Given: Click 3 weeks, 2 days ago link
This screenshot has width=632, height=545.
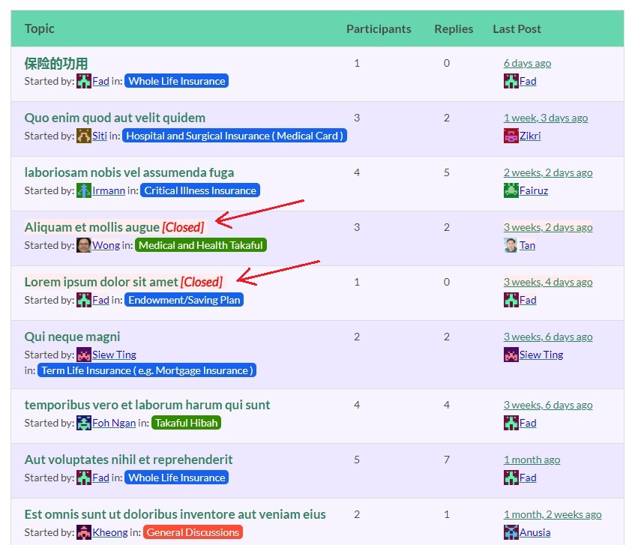Looking at the screenshot, I should (548, 227).
